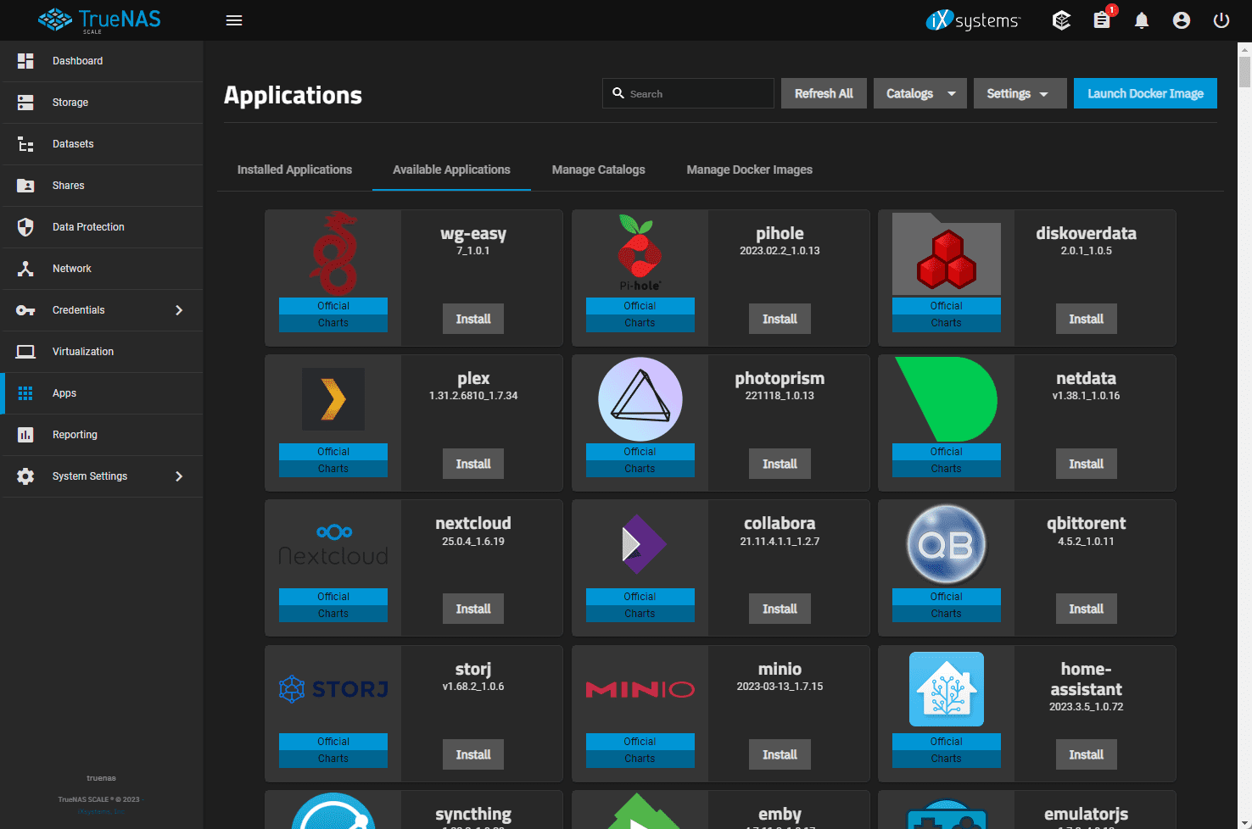Click the MinIO logo
This screenshot has height=829, width=1252.
(640, 689)
